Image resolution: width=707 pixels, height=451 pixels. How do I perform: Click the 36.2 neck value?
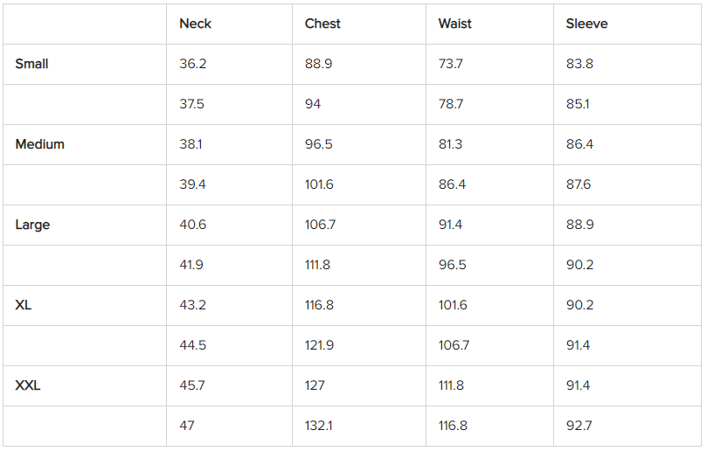click(192, 64)
